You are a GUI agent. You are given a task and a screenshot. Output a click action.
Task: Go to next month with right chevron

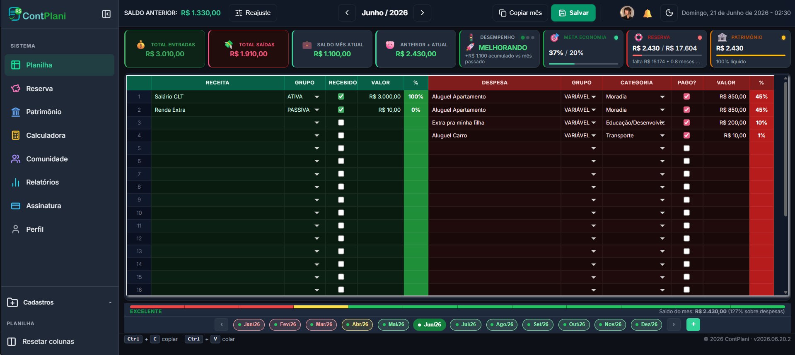point(422,13)
